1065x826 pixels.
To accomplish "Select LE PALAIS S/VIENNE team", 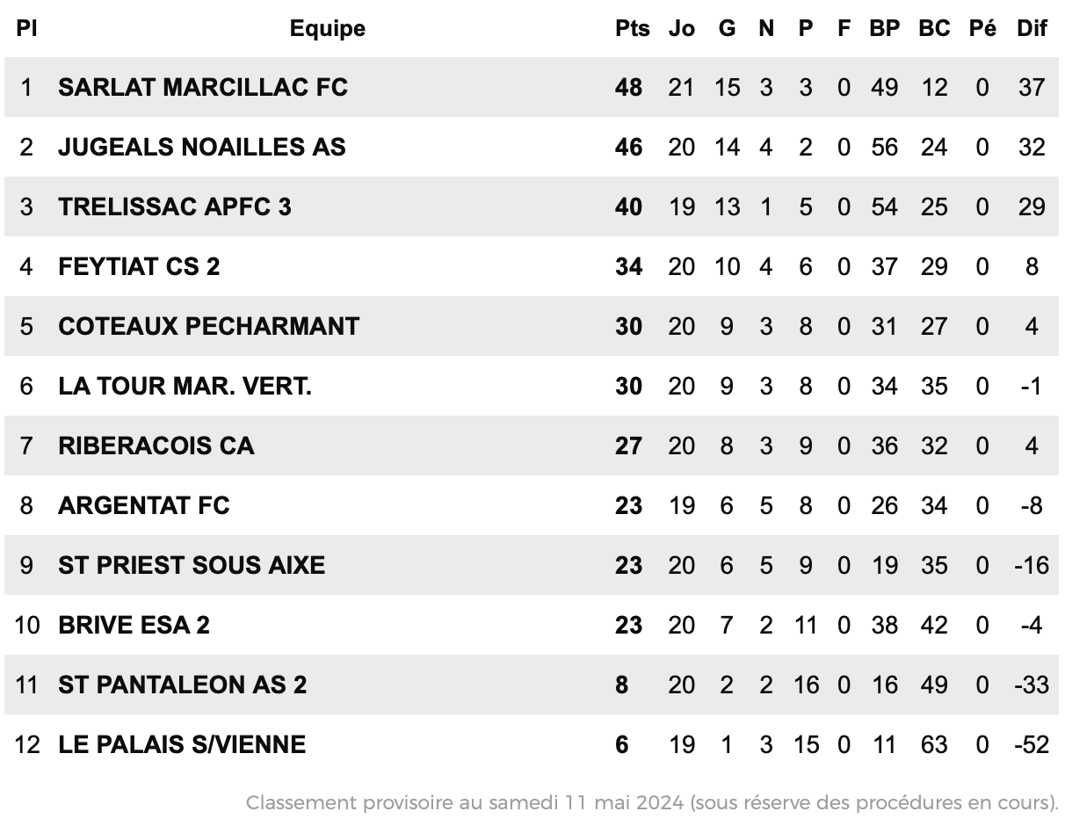I will pos(182,744).
